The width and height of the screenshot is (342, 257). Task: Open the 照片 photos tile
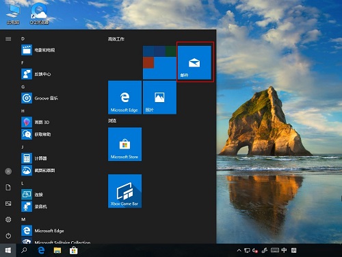[159, 97]
